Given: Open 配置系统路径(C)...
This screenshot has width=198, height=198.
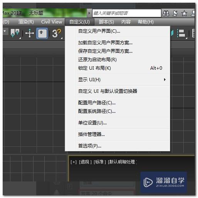Looking at the screenshot, I should click(x=117, y=111).
